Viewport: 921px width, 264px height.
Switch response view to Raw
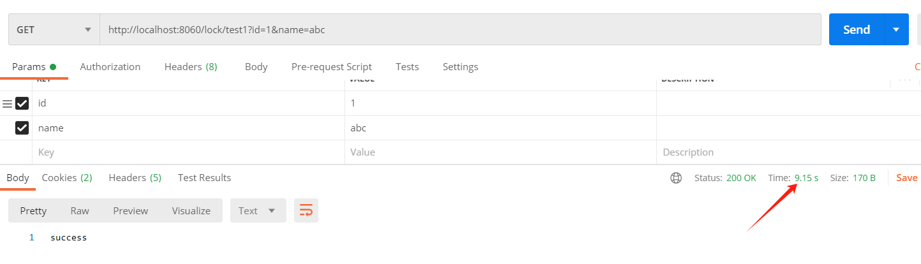pyautogui.click(x=80, y=210)
